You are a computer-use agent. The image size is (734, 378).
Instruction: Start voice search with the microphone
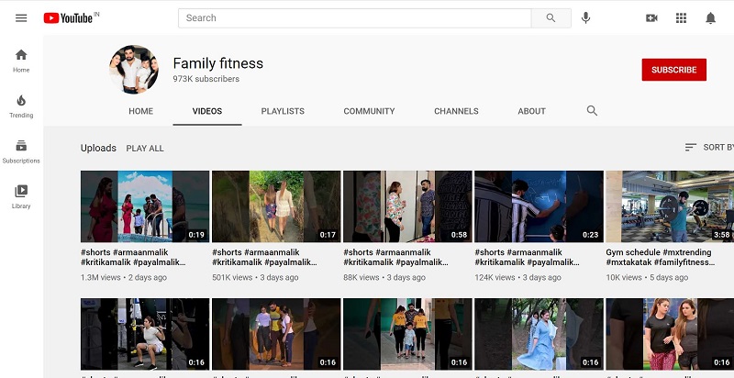point(585,18)
